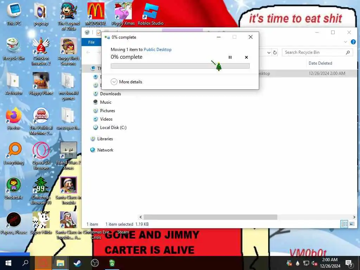Image resolution: width=360 pixels, height=270 pixels.
Task: Open the Recycle Bin desktop icon
Action: [x=14, y=49]
